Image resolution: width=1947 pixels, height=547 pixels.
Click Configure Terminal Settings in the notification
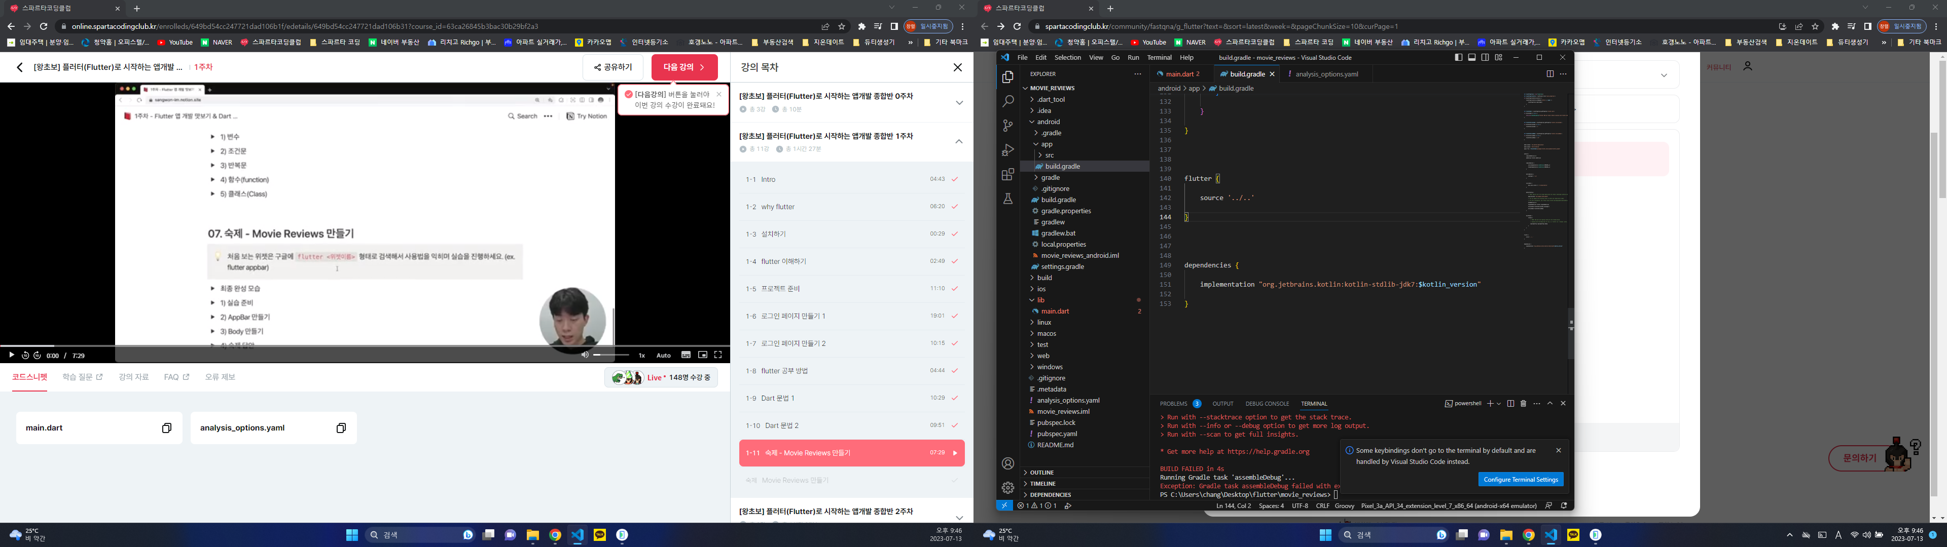click(1521, 480)
